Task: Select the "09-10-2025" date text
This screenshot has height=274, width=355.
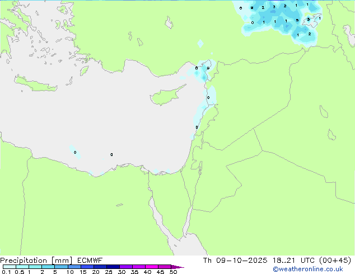Action: point(241,261)
